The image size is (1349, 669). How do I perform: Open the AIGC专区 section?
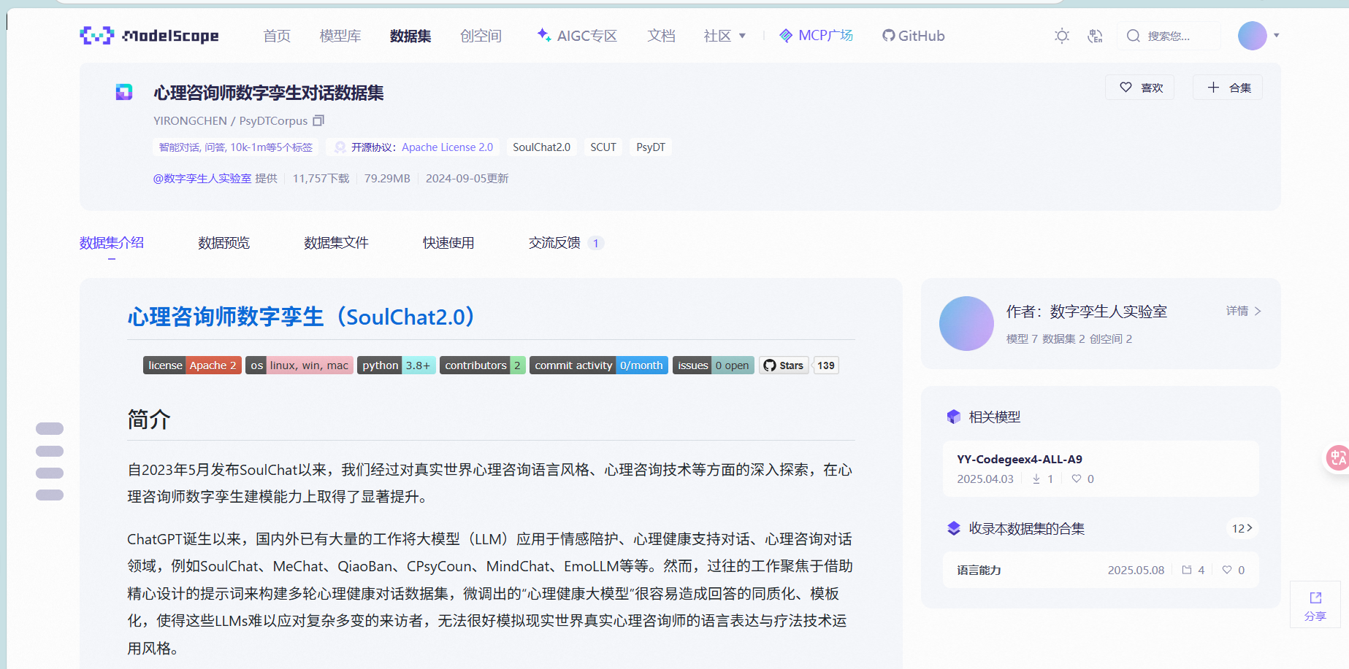point(577,36)
